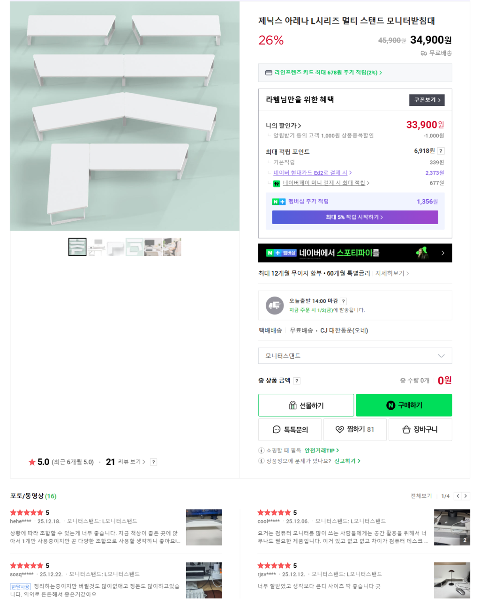Click the 최대 적립 포인트 question mark icon
This screenshot has height=607, width=480.
(441, 151)
